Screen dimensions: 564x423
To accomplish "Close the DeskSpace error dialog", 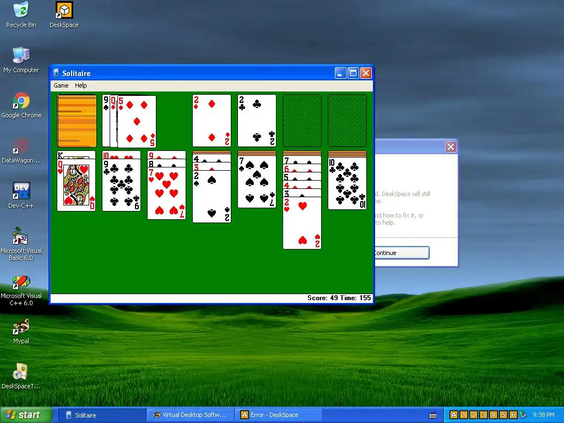I will [451, 147].
